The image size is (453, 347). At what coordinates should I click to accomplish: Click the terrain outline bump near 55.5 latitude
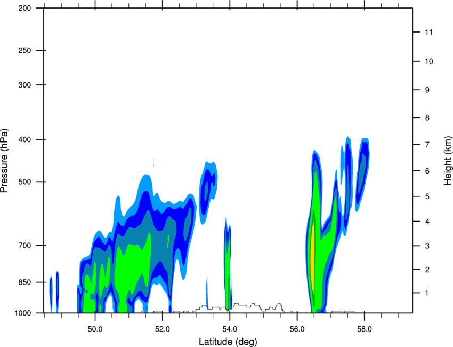click(x=279, y=307)
